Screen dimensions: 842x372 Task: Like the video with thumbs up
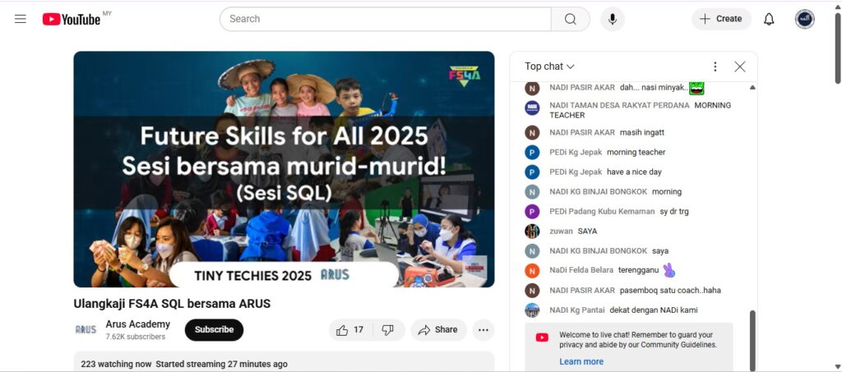tap(349, 330)
